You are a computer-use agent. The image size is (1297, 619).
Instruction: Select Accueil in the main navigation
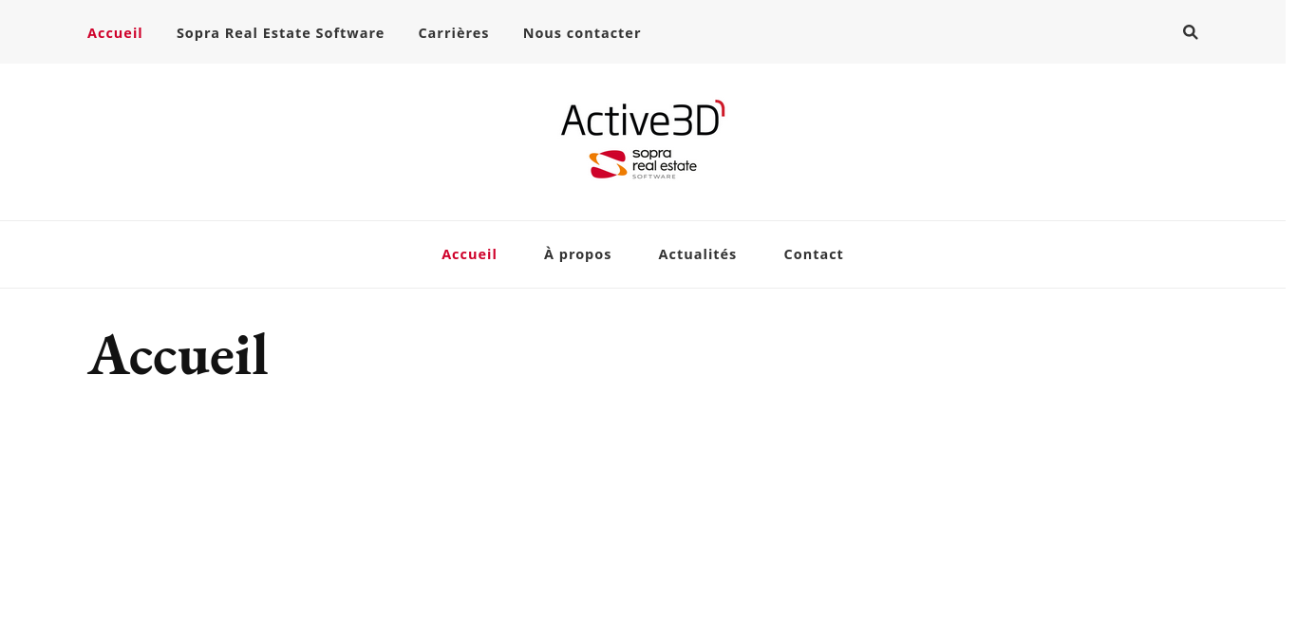pyautogui.click(x=469, y=254)
